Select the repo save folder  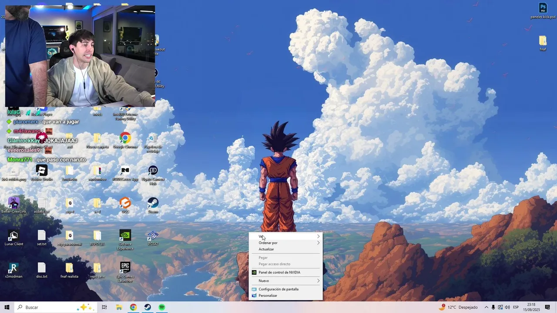[97, 270]
